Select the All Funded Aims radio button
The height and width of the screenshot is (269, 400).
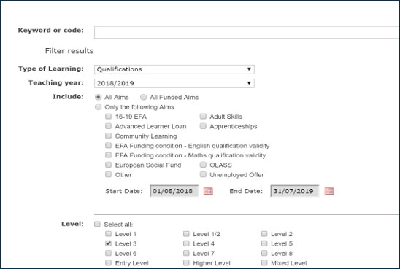coord(143,97)
